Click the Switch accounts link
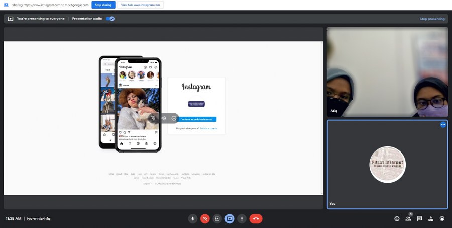The image size is (452, 228). (208, 128)
